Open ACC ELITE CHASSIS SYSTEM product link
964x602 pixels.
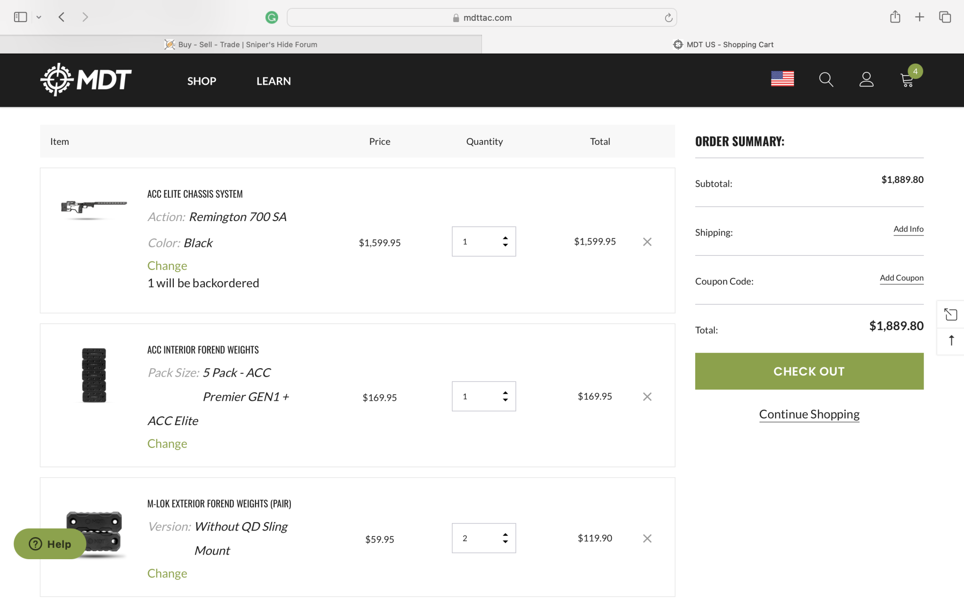click(x=195, y=194)
